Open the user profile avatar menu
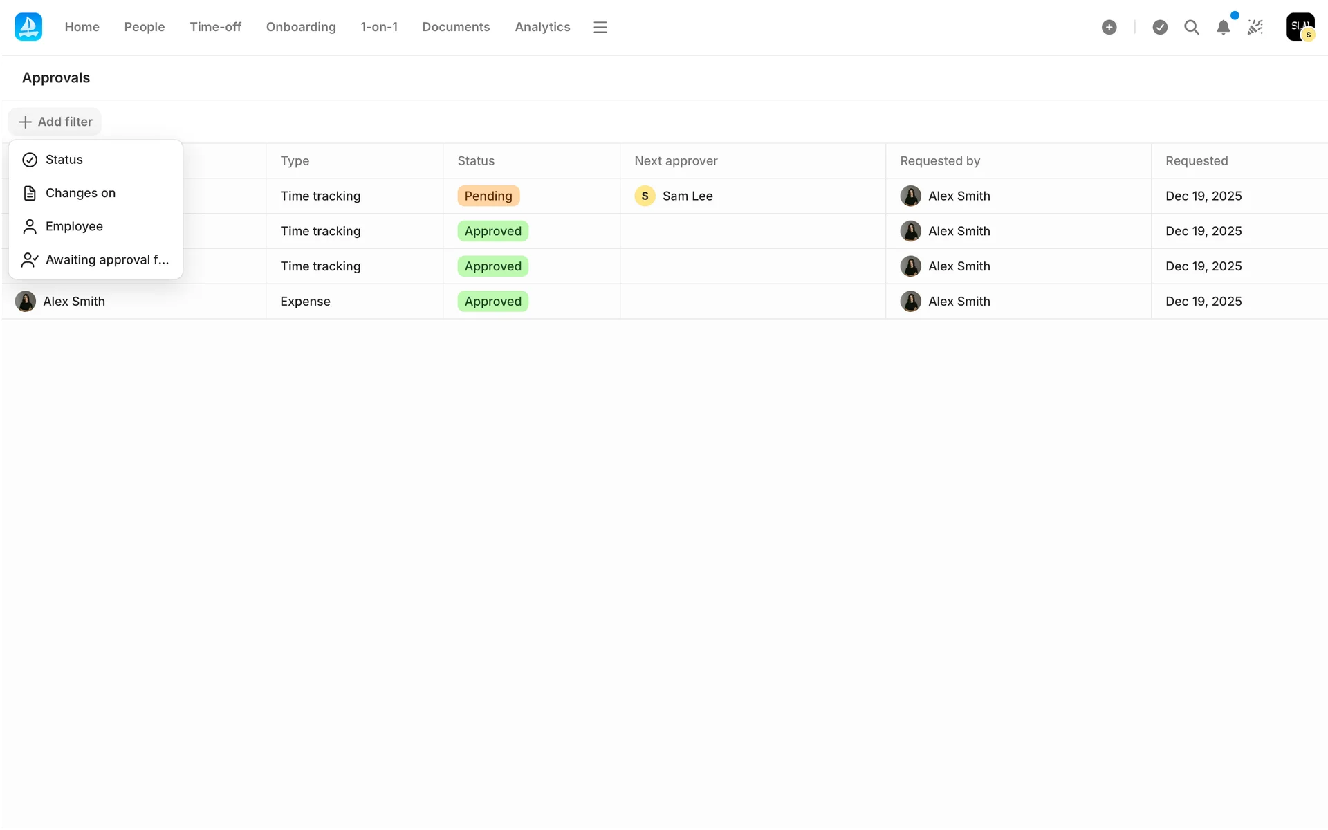The image size is (1328, 830). point(1300,27)
